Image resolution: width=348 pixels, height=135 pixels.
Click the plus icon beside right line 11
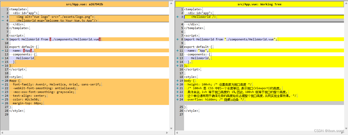178,51
